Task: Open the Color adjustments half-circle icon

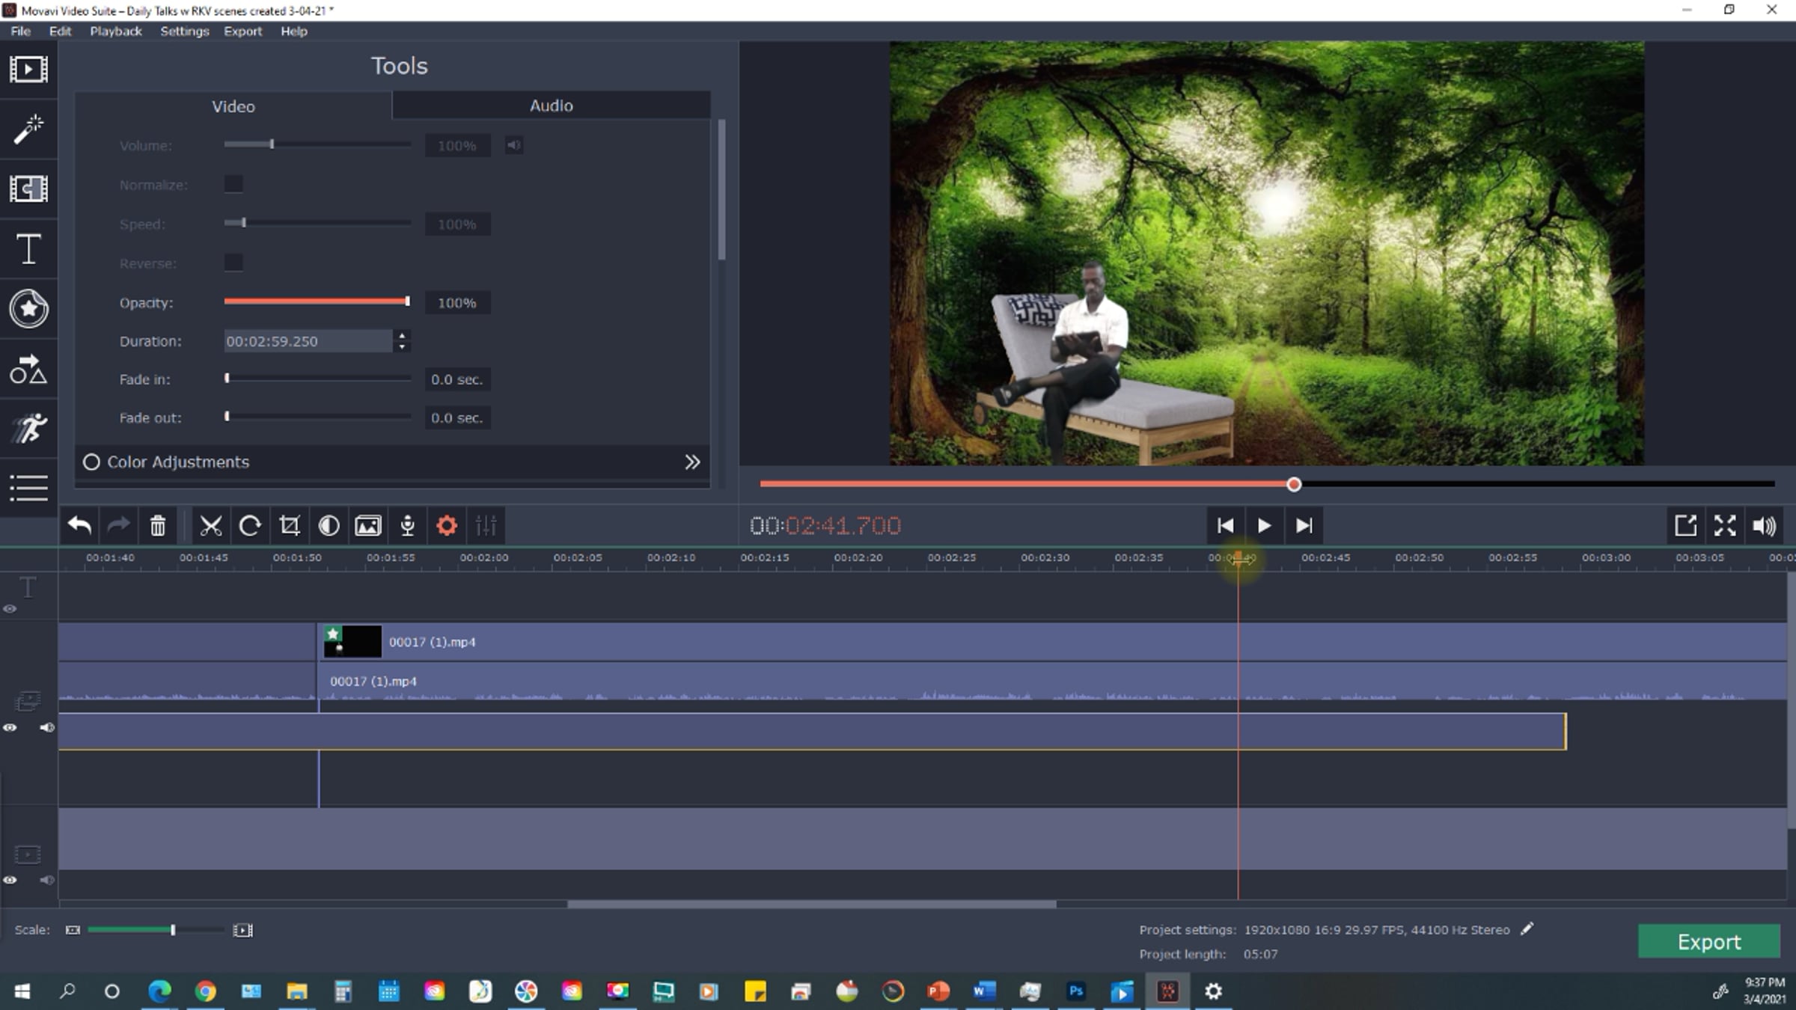Action: [x=329, y=526]
